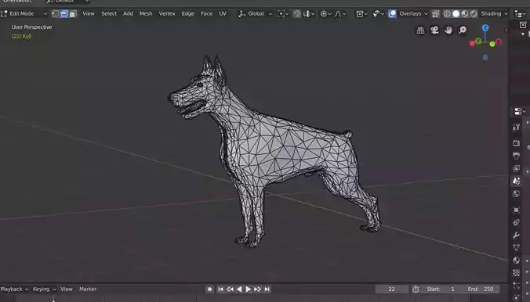Enable face select mode

coord(73,14)
